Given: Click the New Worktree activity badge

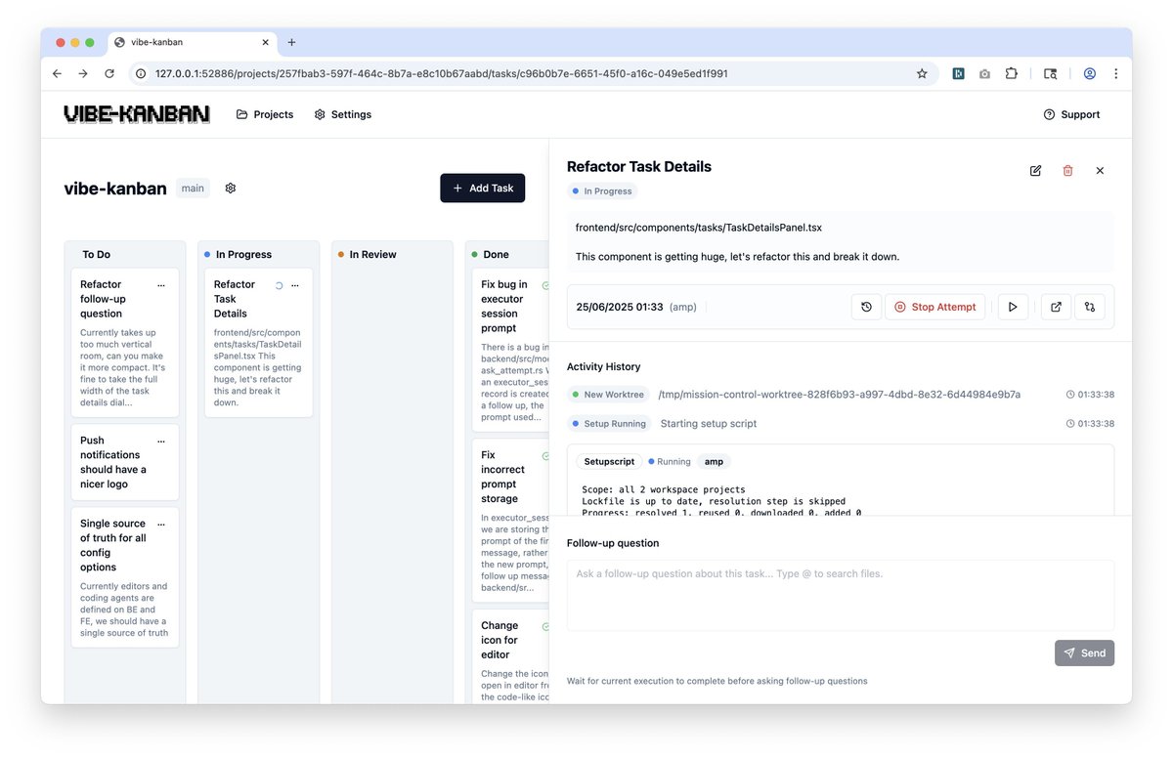Looking at the screenshot, I should tap(608, 395).
